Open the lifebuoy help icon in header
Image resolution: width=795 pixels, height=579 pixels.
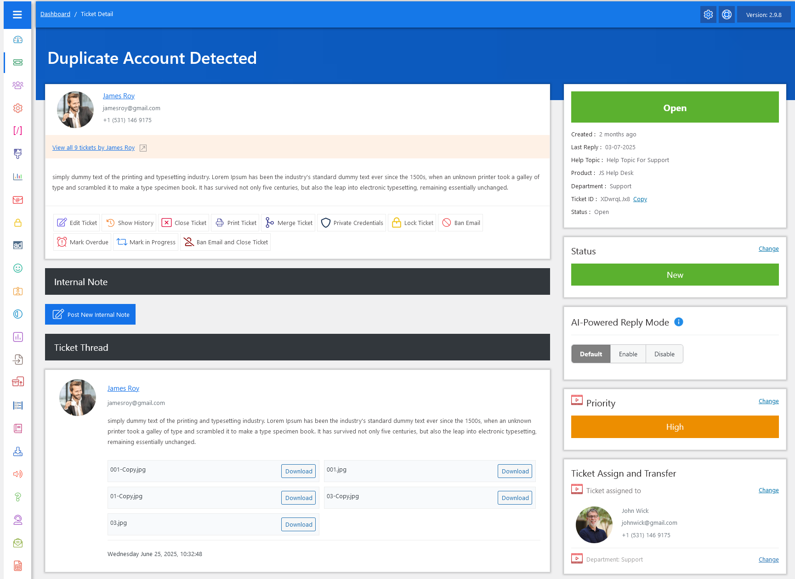(x=727, y=15)
